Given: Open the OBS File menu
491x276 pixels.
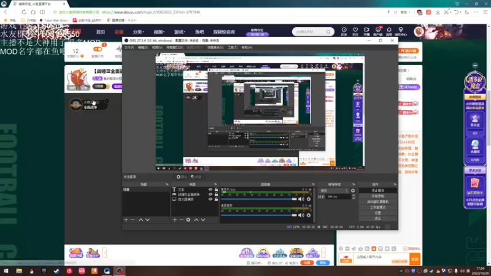Looking at the screenshot, I should [x=129, y=48].
